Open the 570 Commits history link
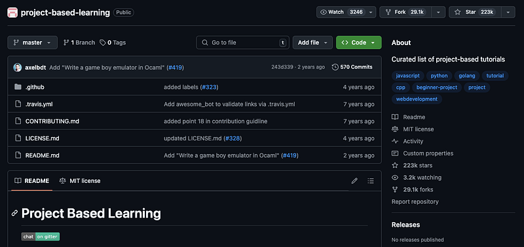The width and height of the screenshot is (524, 247). click(x=352, y=67)
